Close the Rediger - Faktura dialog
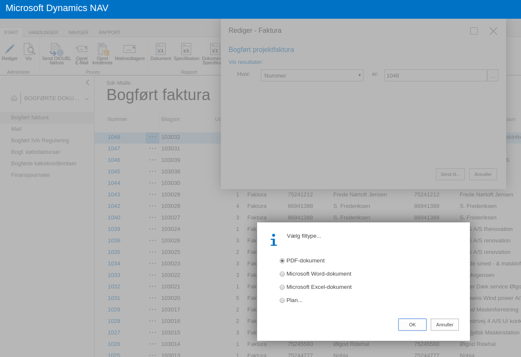 click(493, 31)
